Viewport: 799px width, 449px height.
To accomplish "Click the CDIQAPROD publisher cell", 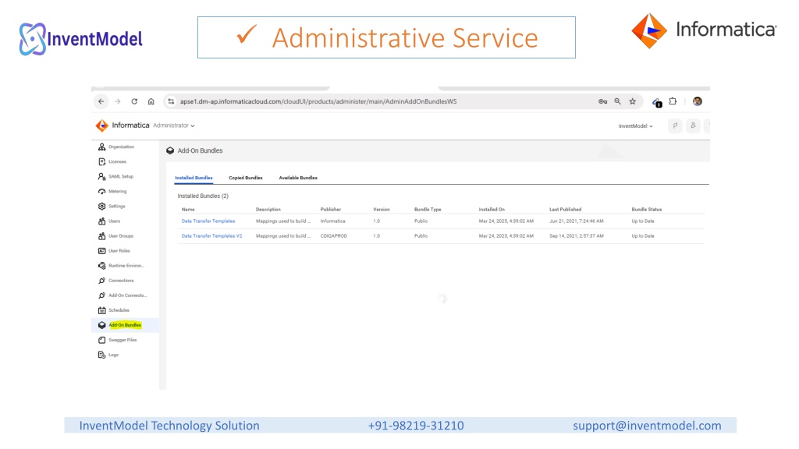I will pos(334,235).
